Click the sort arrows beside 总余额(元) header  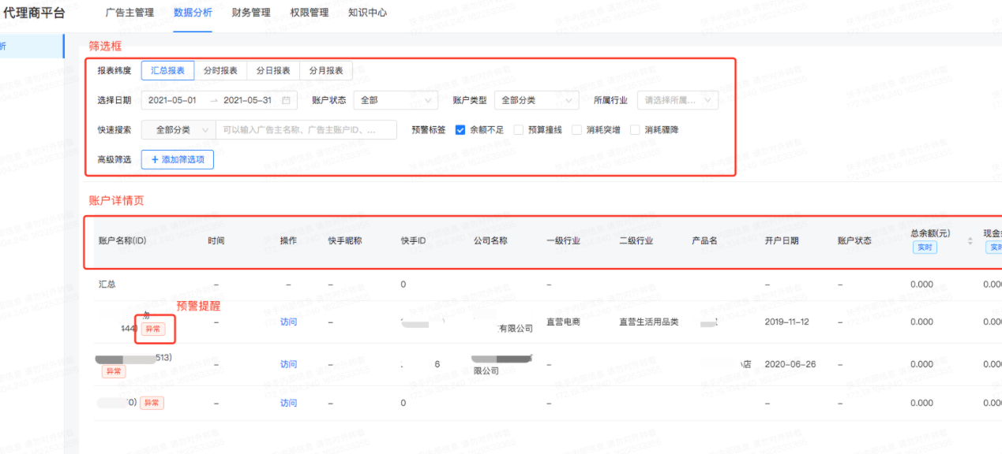[x=970, y=241]
